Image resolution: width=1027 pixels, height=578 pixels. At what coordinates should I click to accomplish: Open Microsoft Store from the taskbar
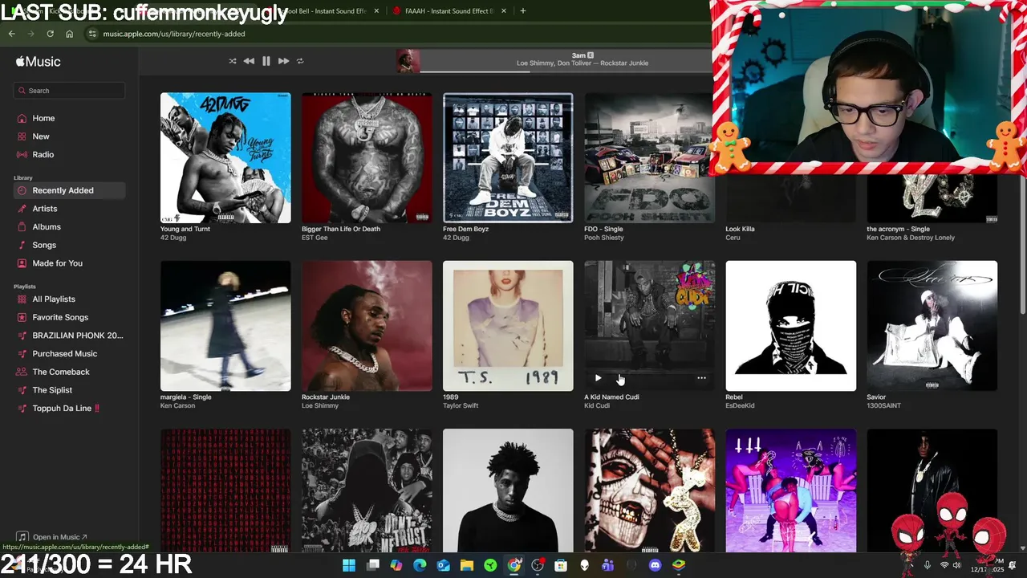[x=561, y=565]
